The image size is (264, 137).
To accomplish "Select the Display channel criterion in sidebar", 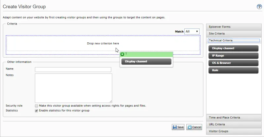I will 233,48.
